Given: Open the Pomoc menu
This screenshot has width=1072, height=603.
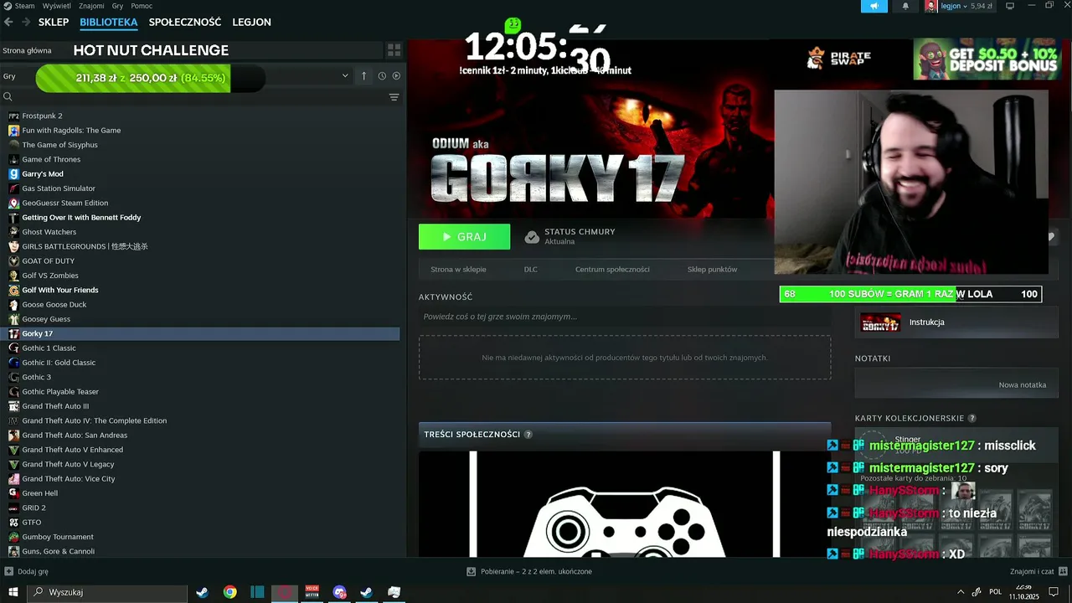Looking at the screenshot, I should point(142,6).
